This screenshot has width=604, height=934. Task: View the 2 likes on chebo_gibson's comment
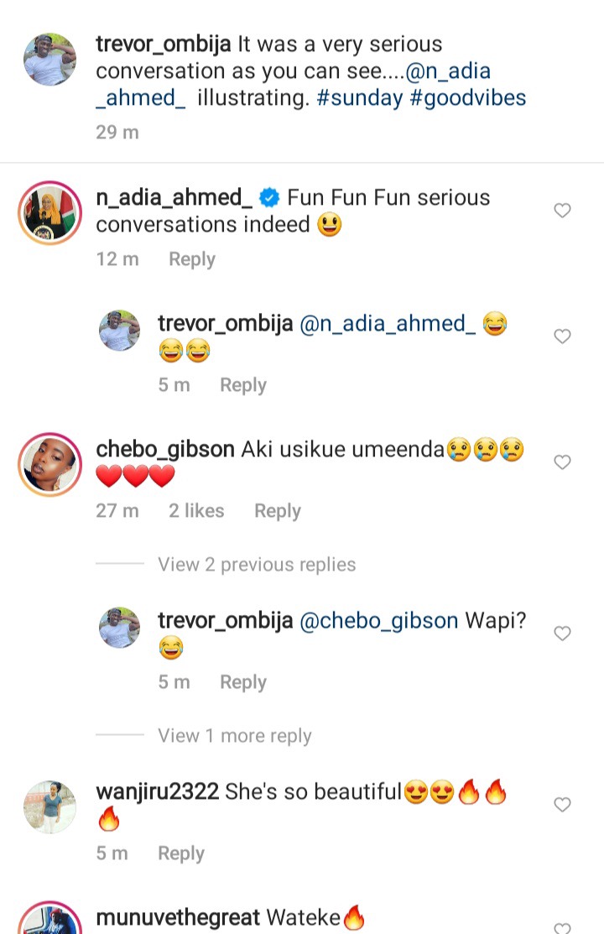(196, 511)
